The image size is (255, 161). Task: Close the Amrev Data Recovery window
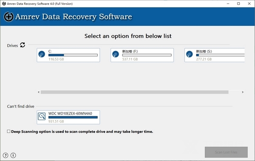pyautogui.click(x=249, y=3)
